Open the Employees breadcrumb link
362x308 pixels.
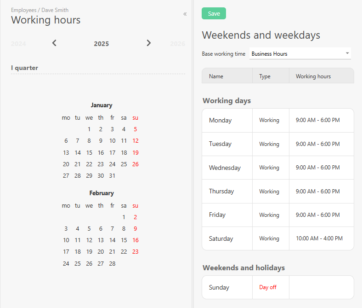tap(23, 10)
